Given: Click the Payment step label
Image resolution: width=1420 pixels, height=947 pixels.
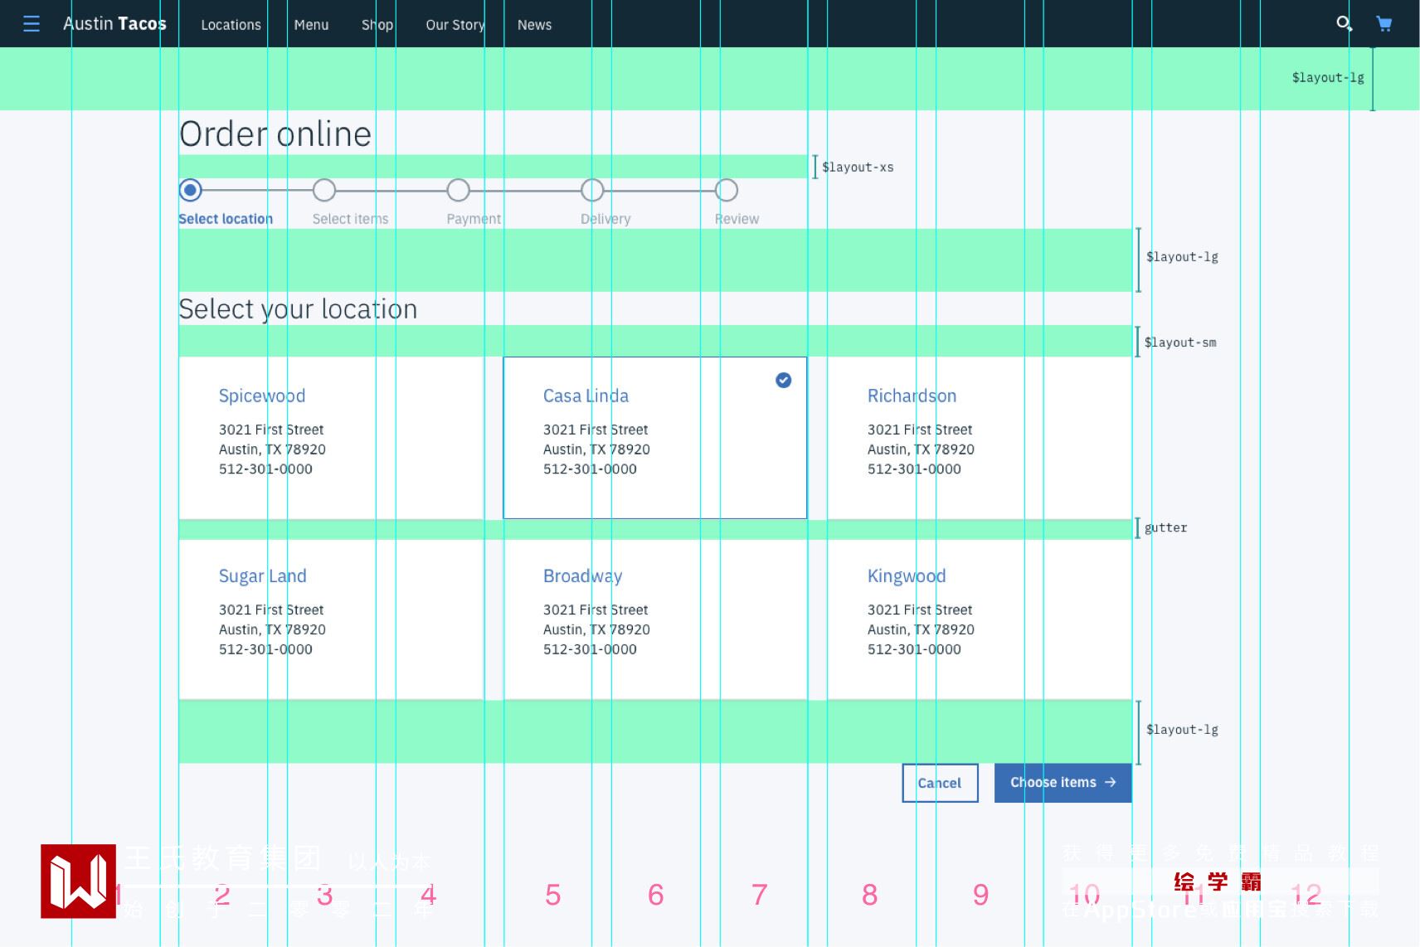Looking at the screenshot, I should [x=474, y=219].
